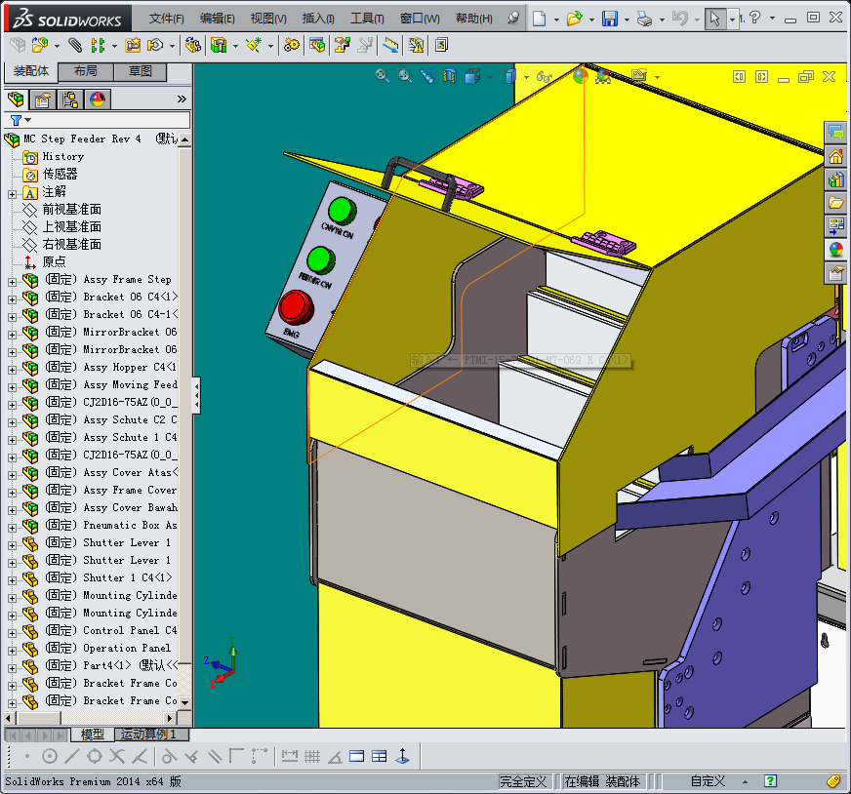Open the Design Library task pane icon
Image resolution: width=851 pixels, height=794 pixels.
[835, 179]
